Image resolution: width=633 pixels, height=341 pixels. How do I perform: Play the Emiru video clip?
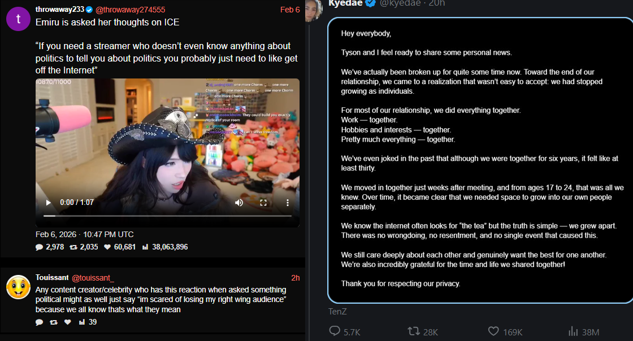click(x=49, y=203)
